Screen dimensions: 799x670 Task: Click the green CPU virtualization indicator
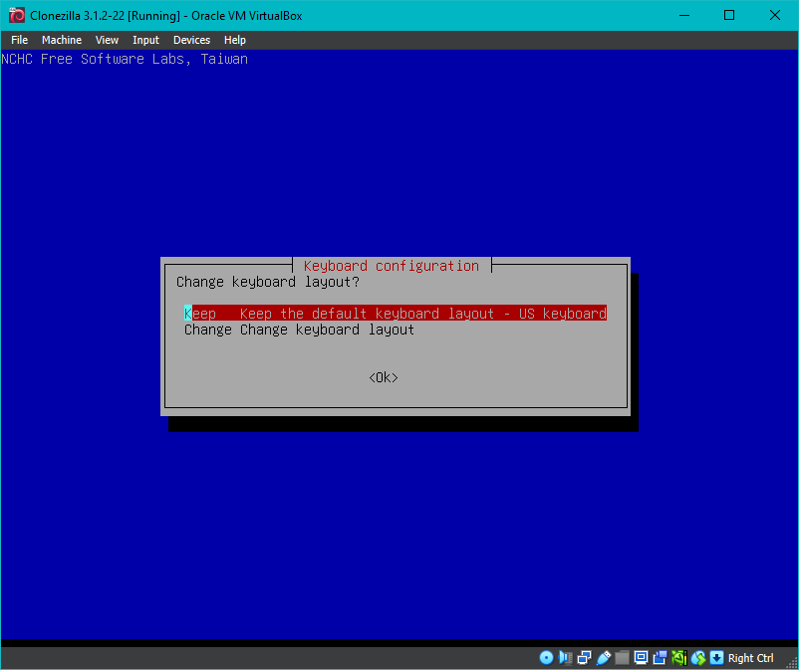[678, 658]
